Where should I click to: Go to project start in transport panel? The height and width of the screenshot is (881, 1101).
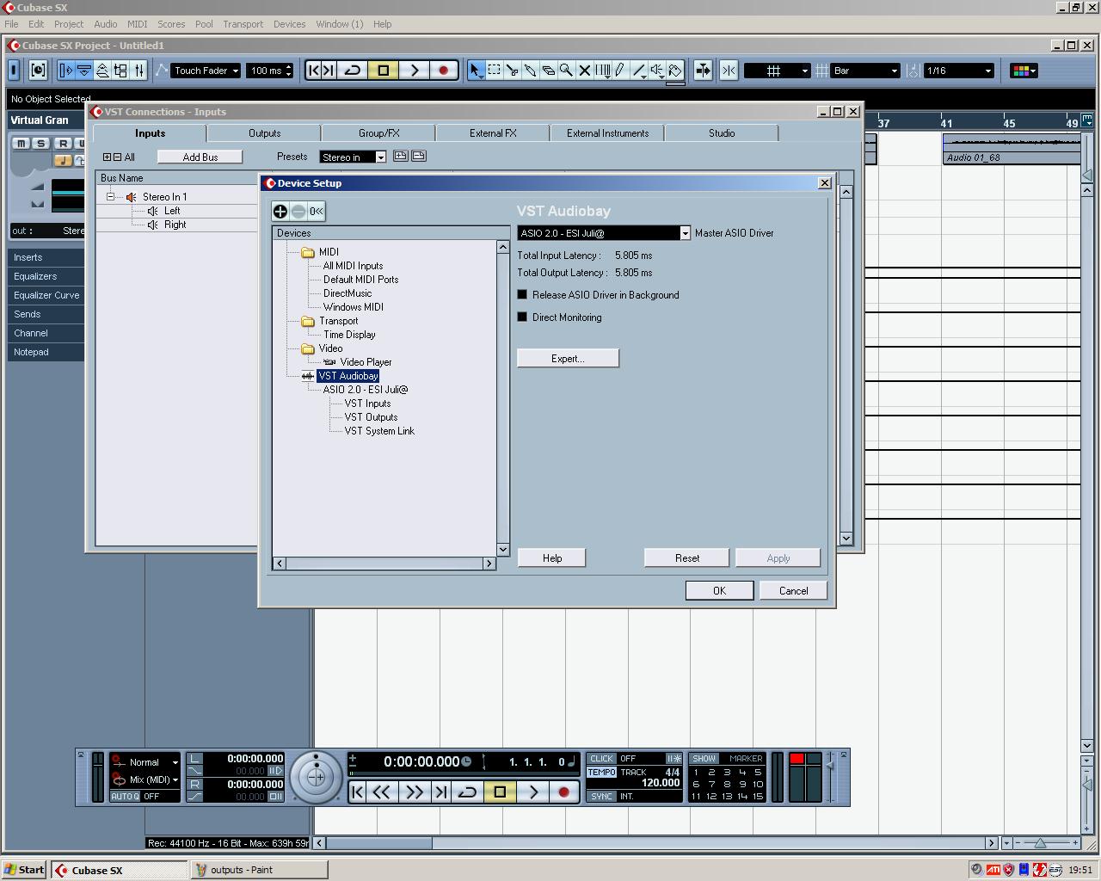pyautogui.click(x=358, y=792)
